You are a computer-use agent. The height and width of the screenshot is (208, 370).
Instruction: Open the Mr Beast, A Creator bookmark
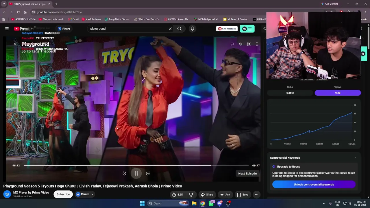coord(236,19)
